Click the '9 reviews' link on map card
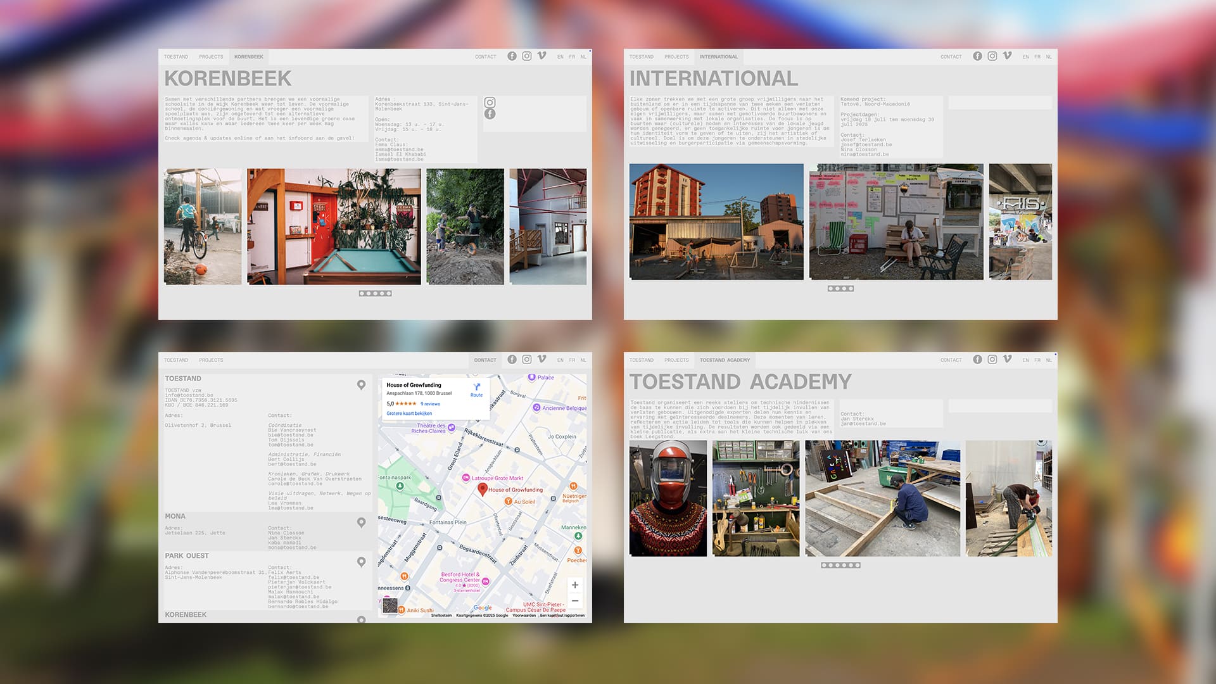The width and height of the screenshot is (1216, 684). click(430, 404)
